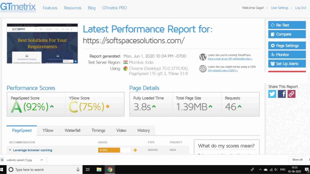Open 'Why should I use a CDN?' link

click(x=223, y=70)
